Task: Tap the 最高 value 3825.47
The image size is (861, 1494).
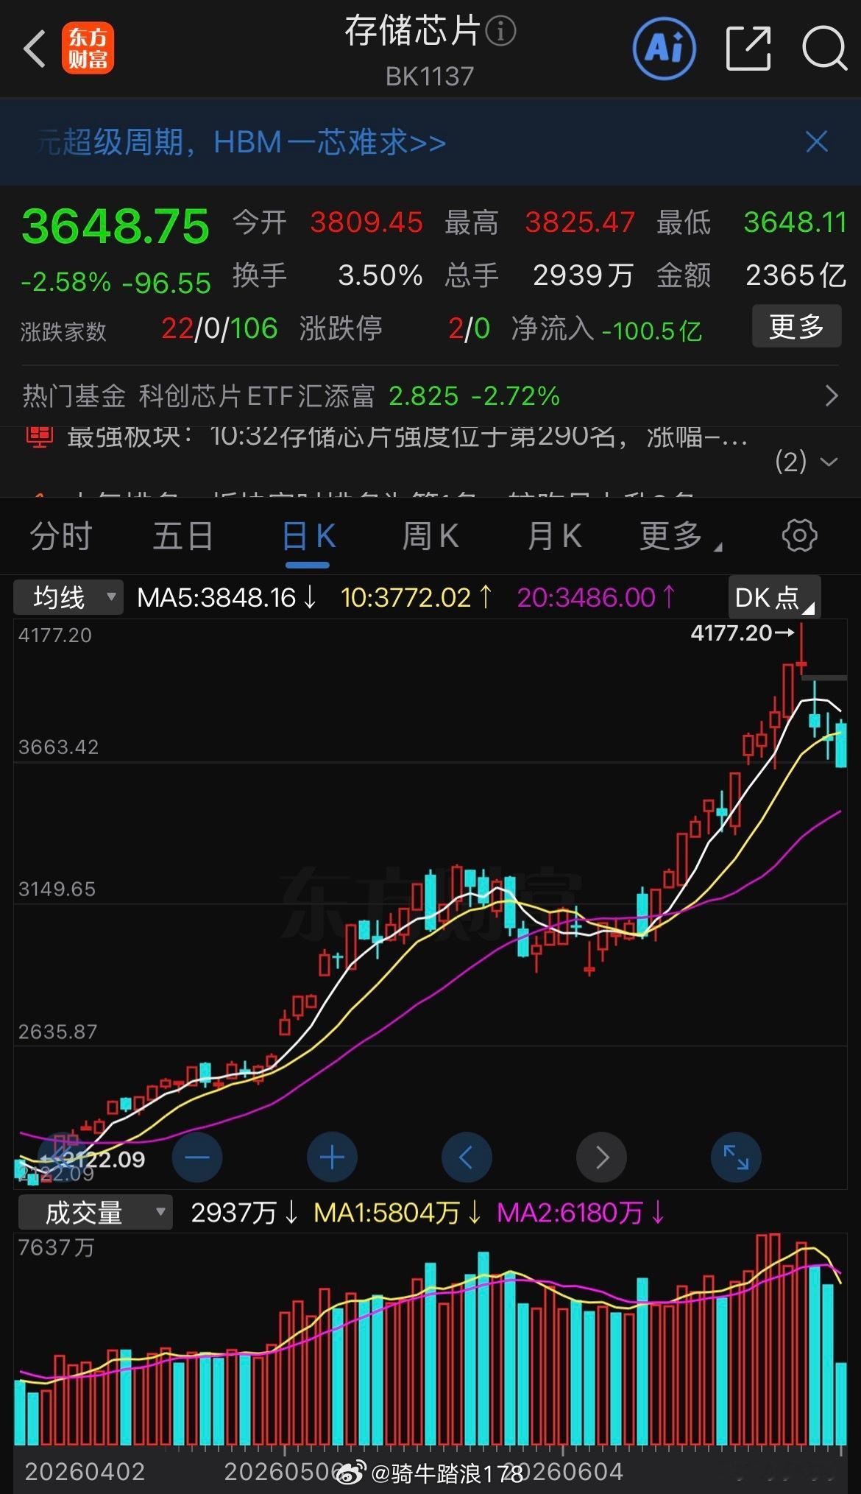Action: 580,222
